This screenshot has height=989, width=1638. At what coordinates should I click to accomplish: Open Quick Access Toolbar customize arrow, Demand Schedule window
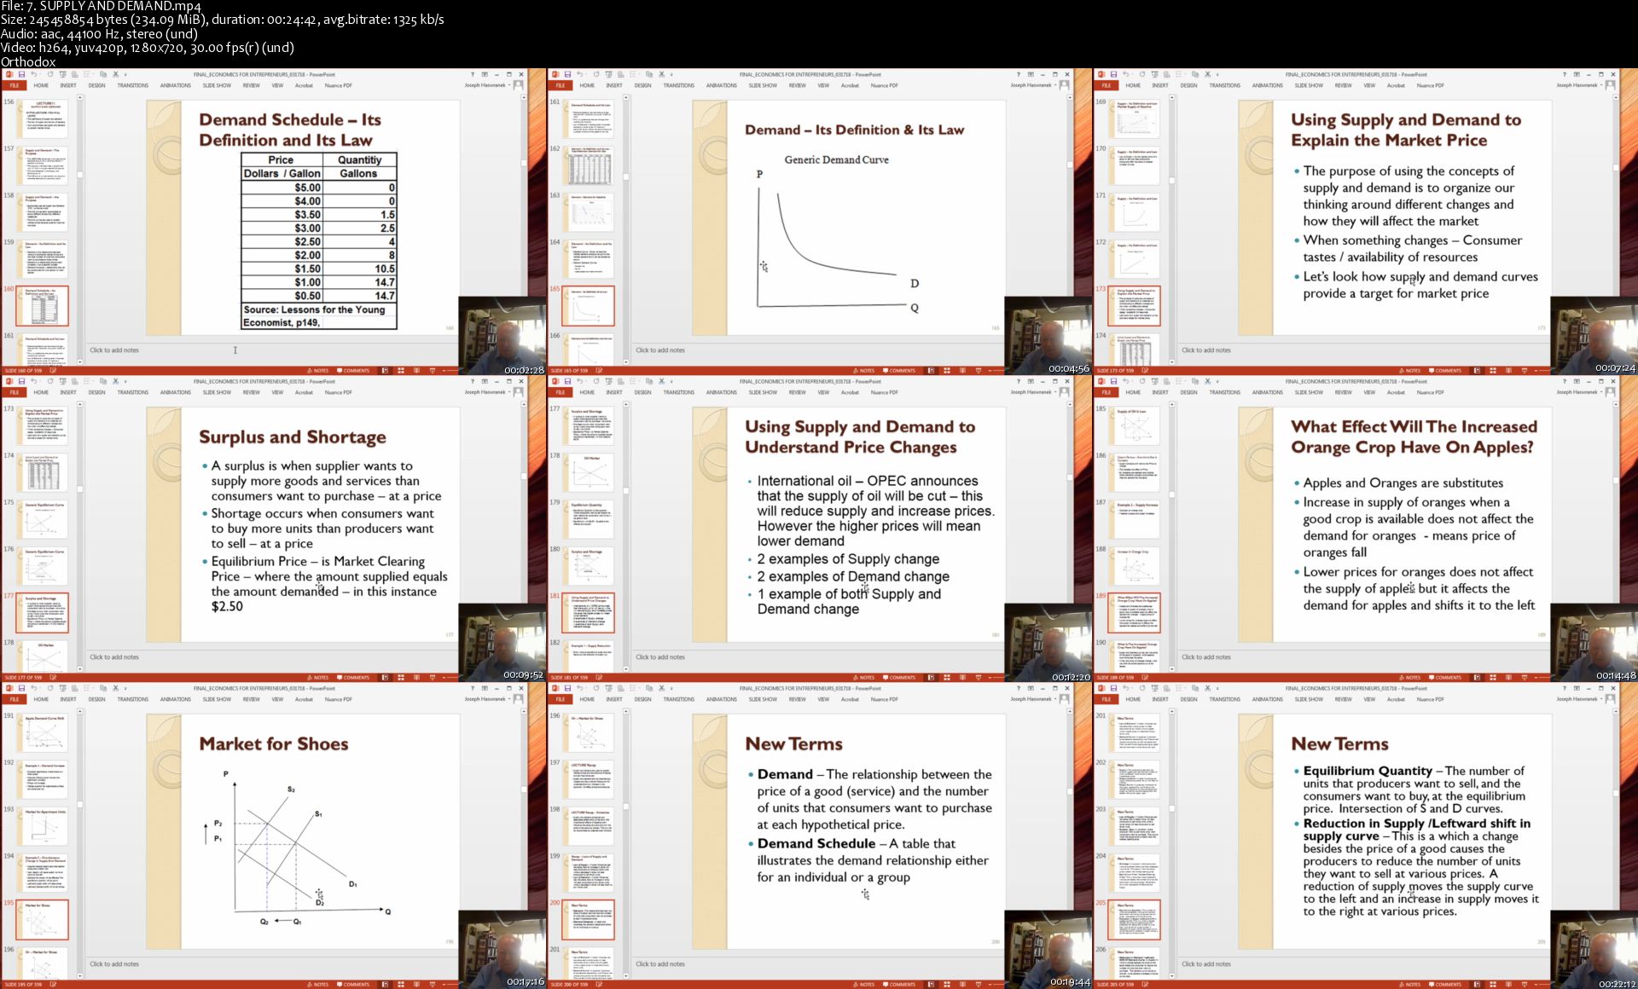click(x=125, y=74)
